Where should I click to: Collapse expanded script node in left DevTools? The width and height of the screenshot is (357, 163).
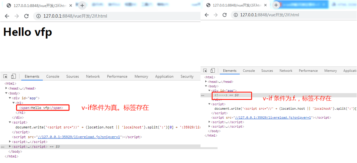tap(10, 122)
